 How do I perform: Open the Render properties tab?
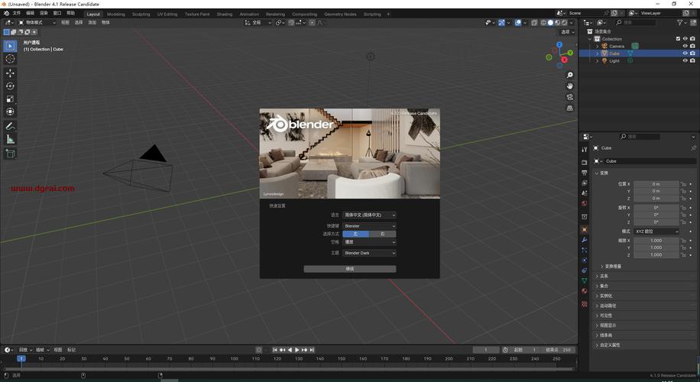pyautogui.click(x=585, y=162)
